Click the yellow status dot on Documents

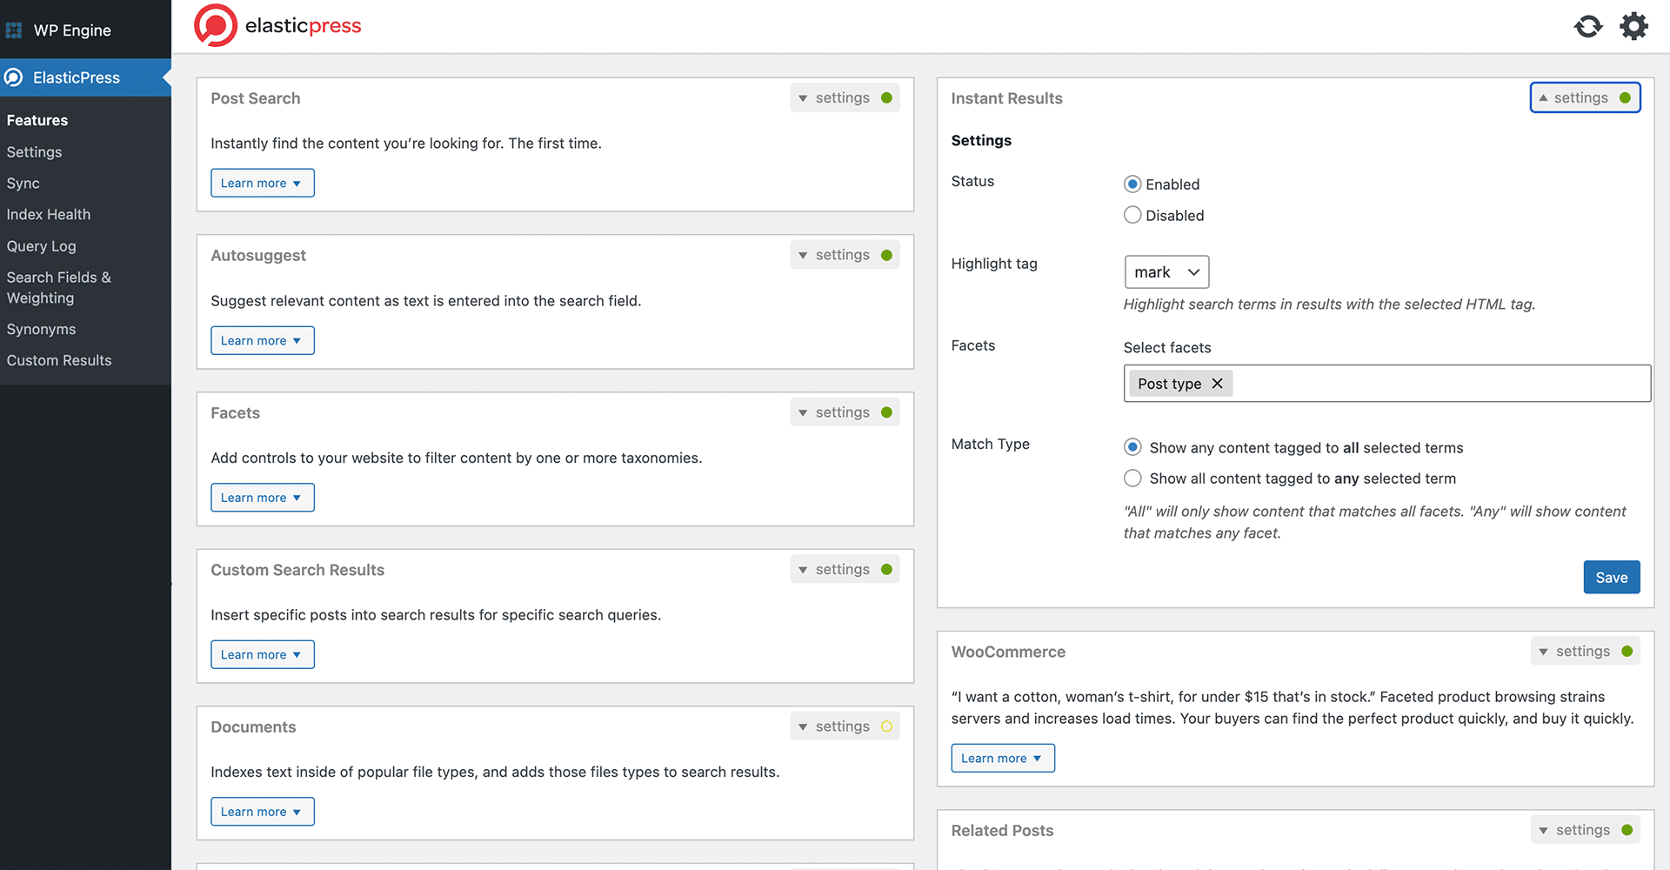[886, 726]
